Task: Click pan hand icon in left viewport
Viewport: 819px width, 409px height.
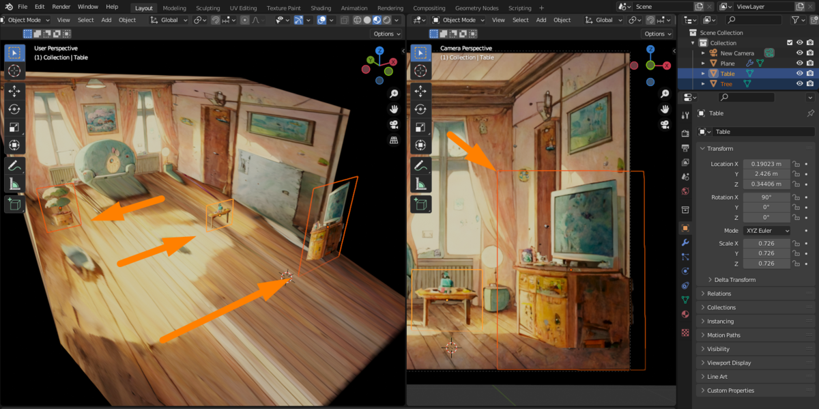Action: tap(394, 109)
